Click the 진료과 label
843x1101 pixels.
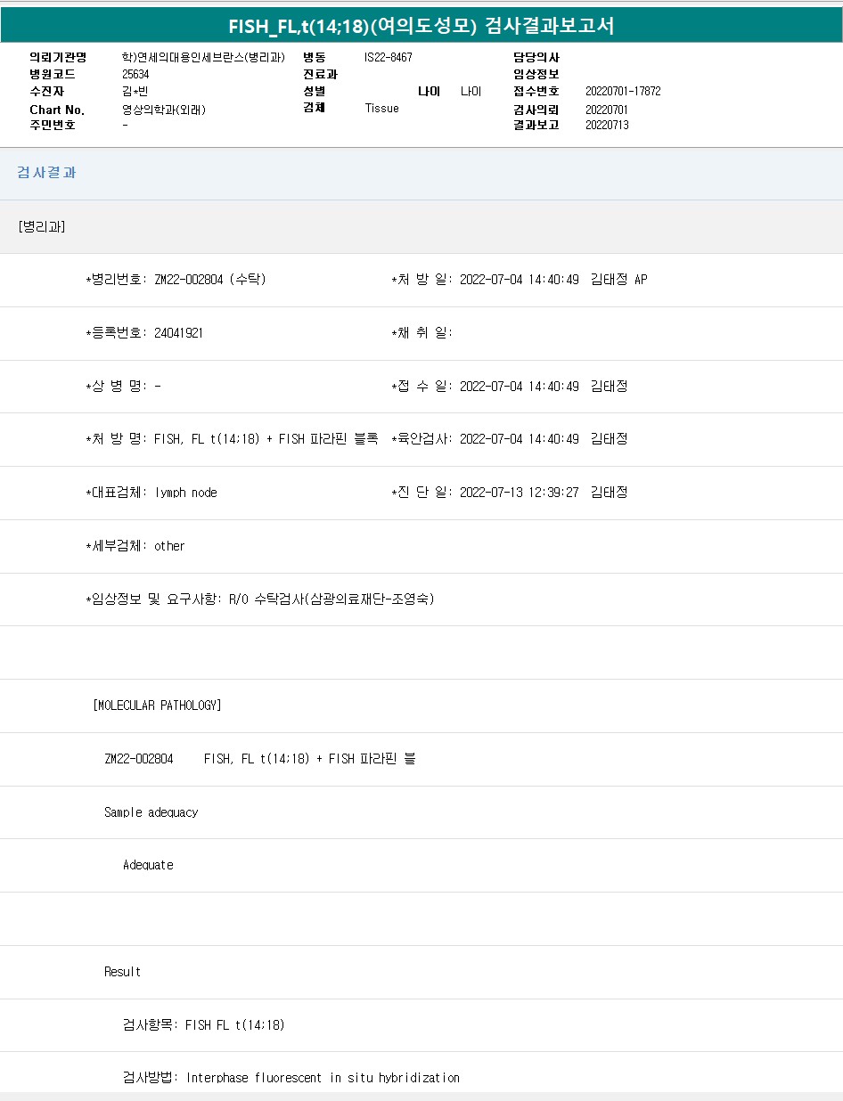coord(321,75)
